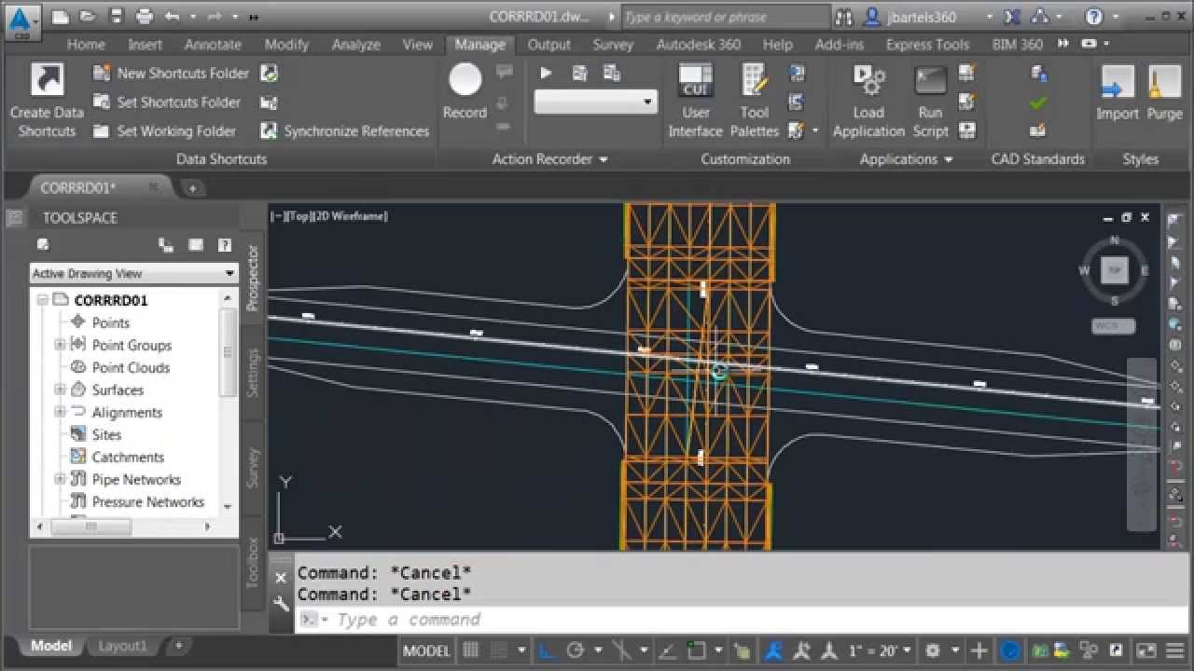Open the Help question mark icon

pyautogui.click(x=1094, y=17)
